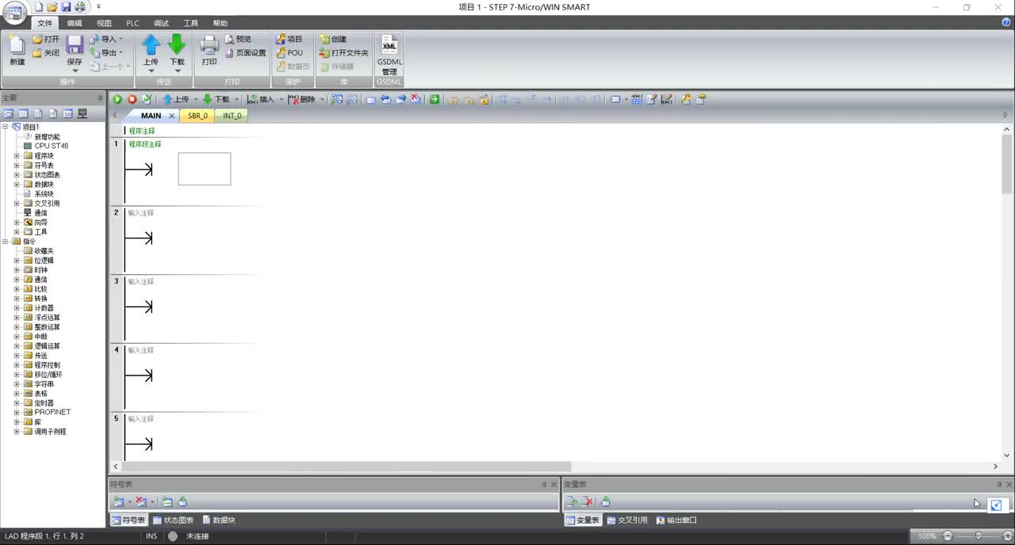Click the Compile checkmark icon in toolbar

pos(147,99)
